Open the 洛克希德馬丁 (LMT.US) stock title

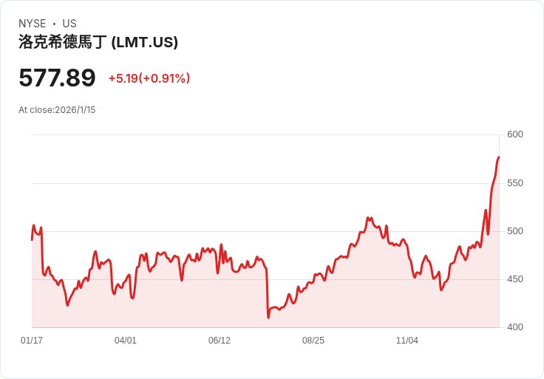pos(98,42)
